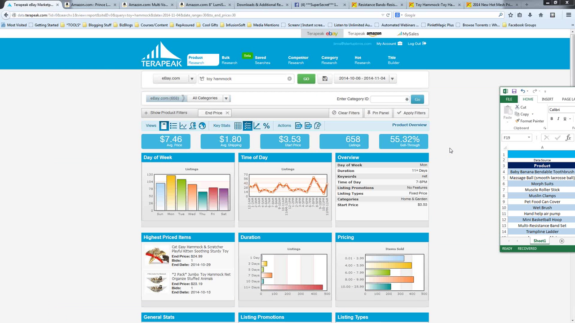Click the edit report action icon
This screenshot has height=323, width=575.
click(x=318, y=126)
